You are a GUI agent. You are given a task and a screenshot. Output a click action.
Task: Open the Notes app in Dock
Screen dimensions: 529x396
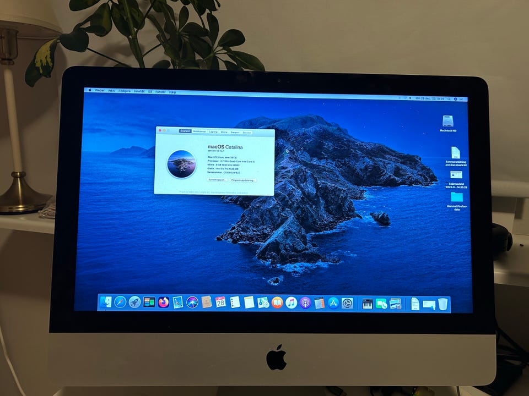[249, 302]
